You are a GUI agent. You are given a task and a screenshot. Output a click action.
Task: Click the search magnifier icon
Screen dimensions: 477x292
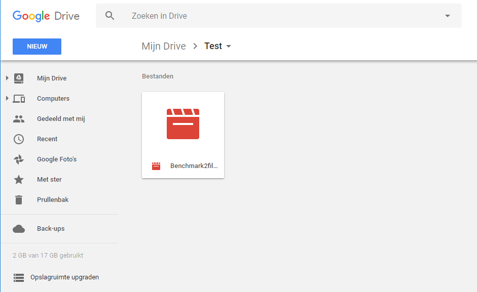point(110,16)
